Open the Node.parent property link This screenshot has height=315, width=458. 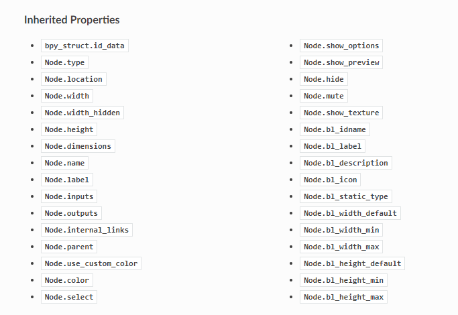(69, 247)
